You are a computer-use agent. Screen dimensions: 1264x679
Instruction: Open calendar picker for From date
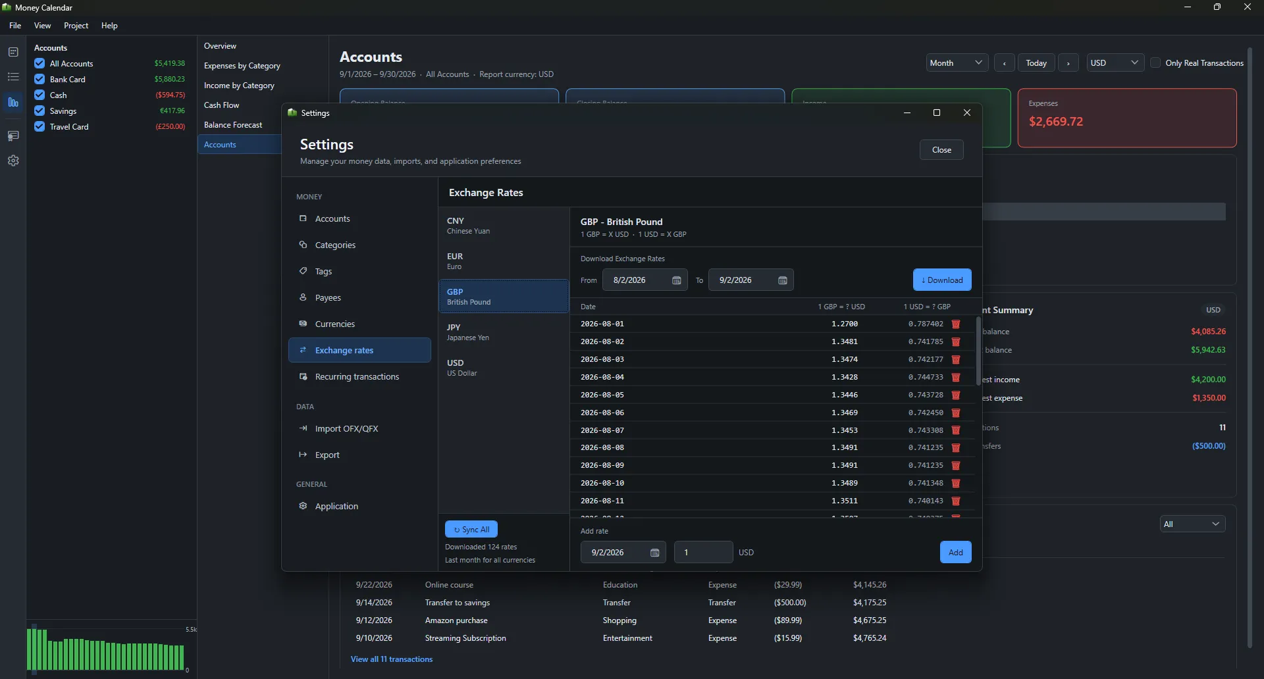point(676,280)
